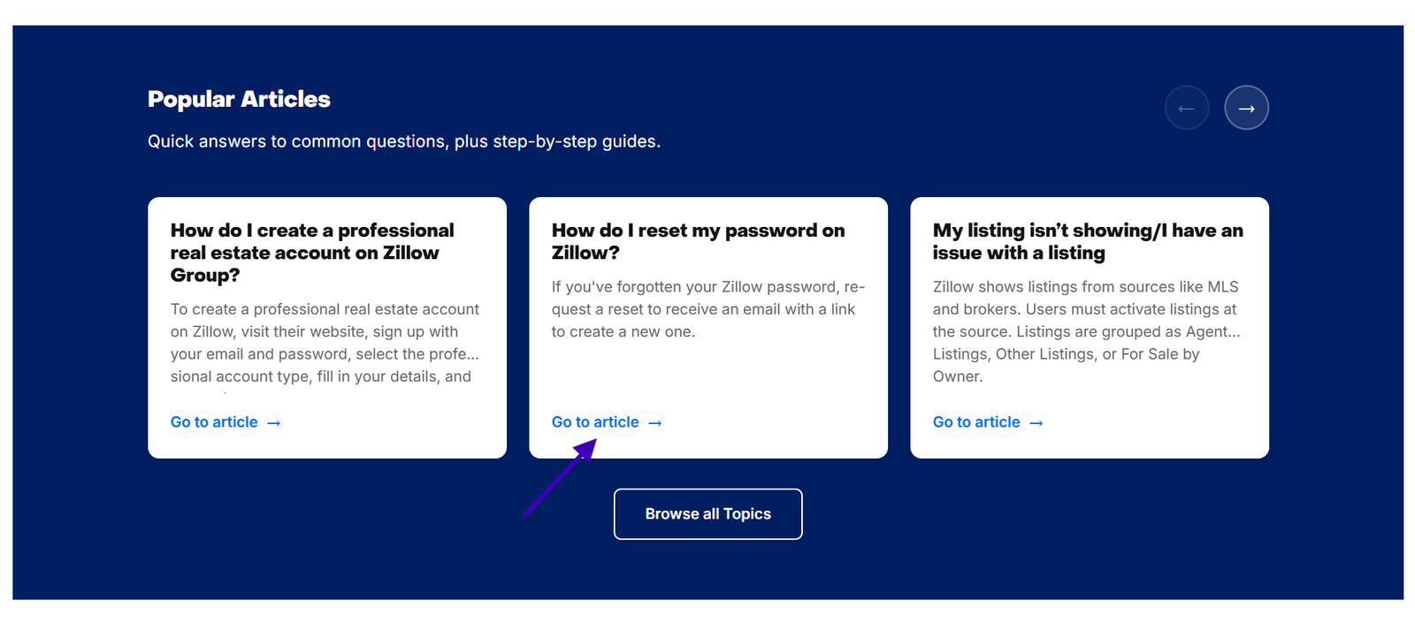The image size is (1415, 622).
Task: Click the arrow icon in the password reset card's link
Action: (x=654, y=422)
